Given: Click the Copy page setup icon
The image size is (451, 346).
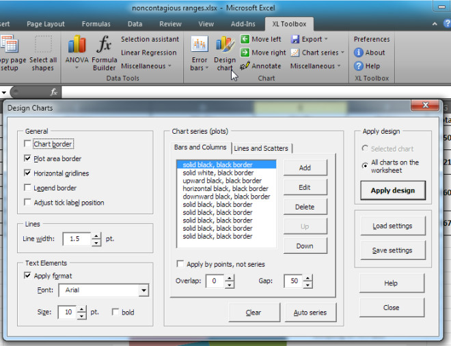Looking at the screenshot, I should point(9,44).
